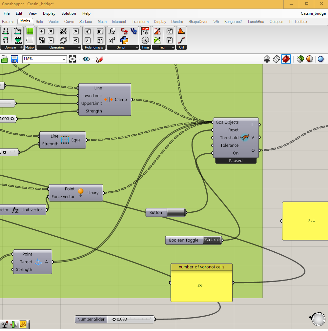Click the Python script component icon
The image size is (328, 331).
pos(124,40)
